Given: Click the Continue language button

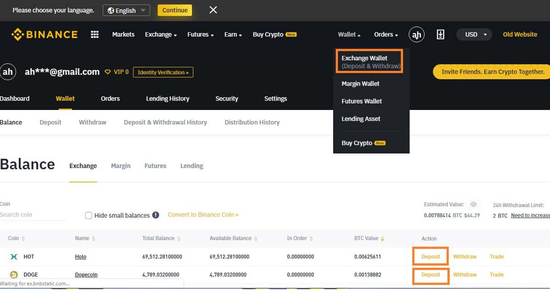Looking at the screenshot, I should point(175,10).
